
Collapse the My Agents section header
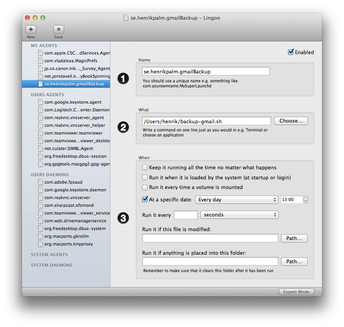point(44,46)
